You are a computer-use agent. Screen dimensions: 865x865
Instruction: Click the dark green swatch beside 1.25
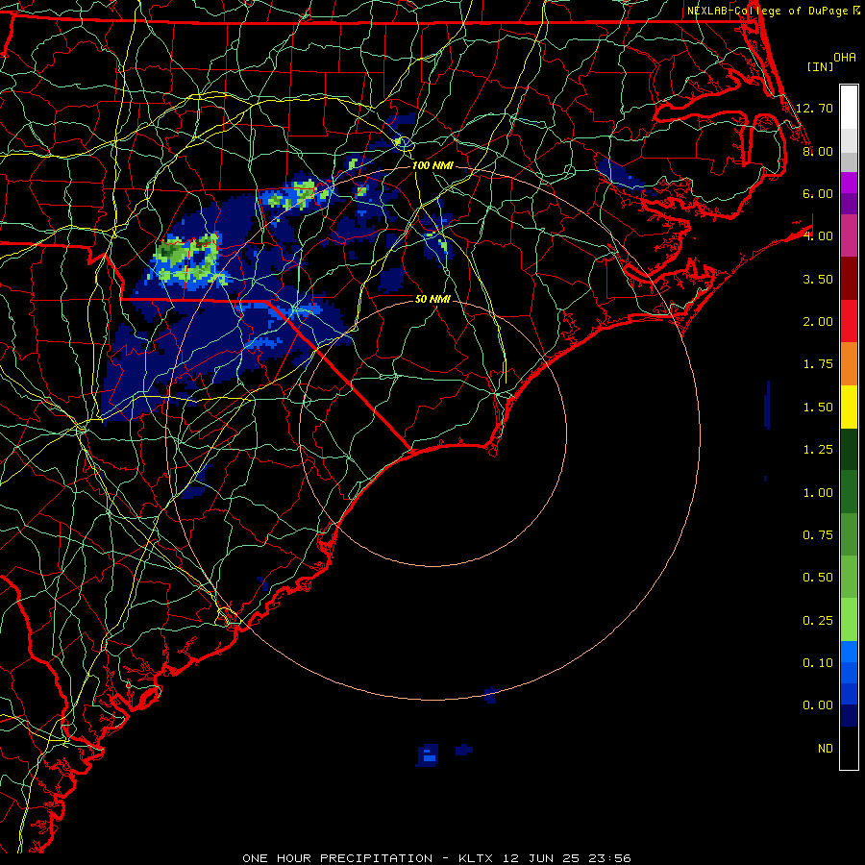[849, 450]
